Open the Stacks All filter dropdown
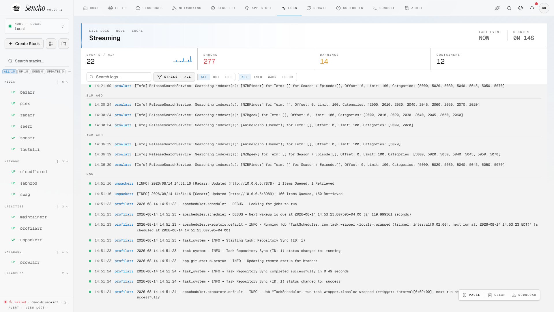The image size is (554, 312). 174,77
